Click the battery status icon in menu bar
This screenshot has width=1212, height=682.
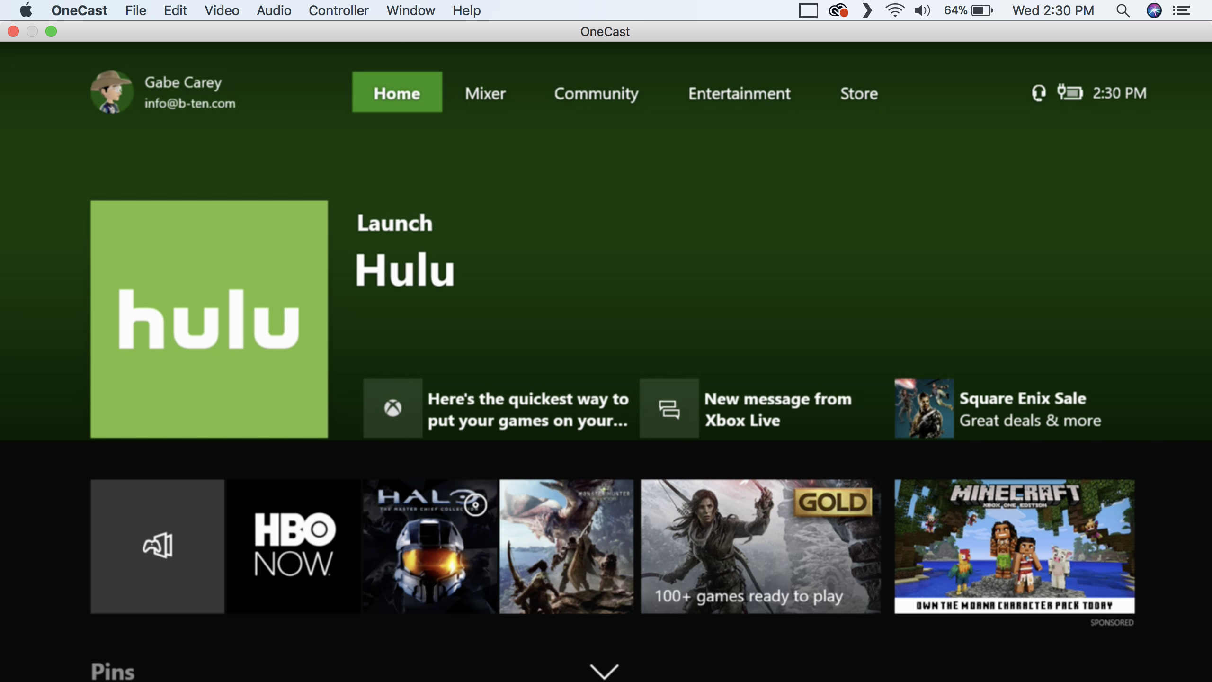981,10
